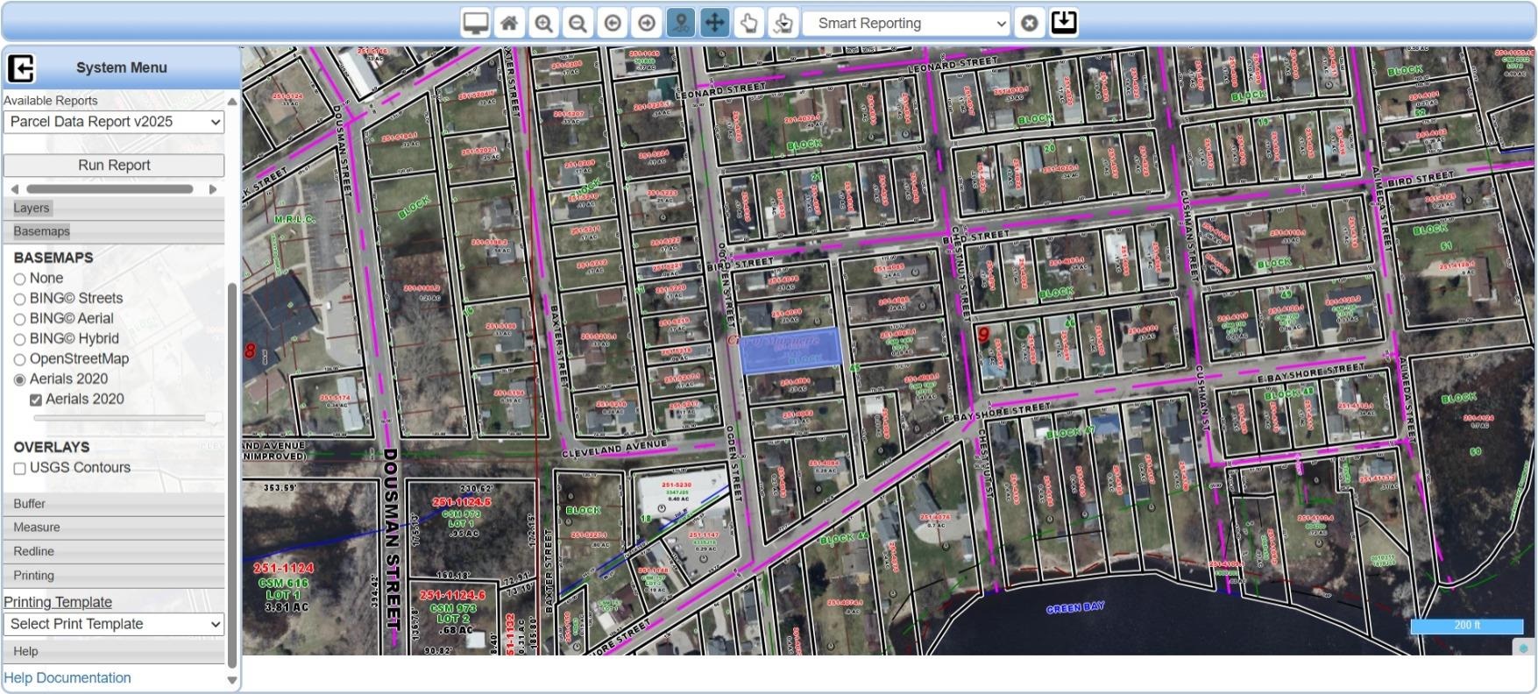Select the BING Hybrid basemap
This screenshot has height=694, width=1538.
[19, 339]
